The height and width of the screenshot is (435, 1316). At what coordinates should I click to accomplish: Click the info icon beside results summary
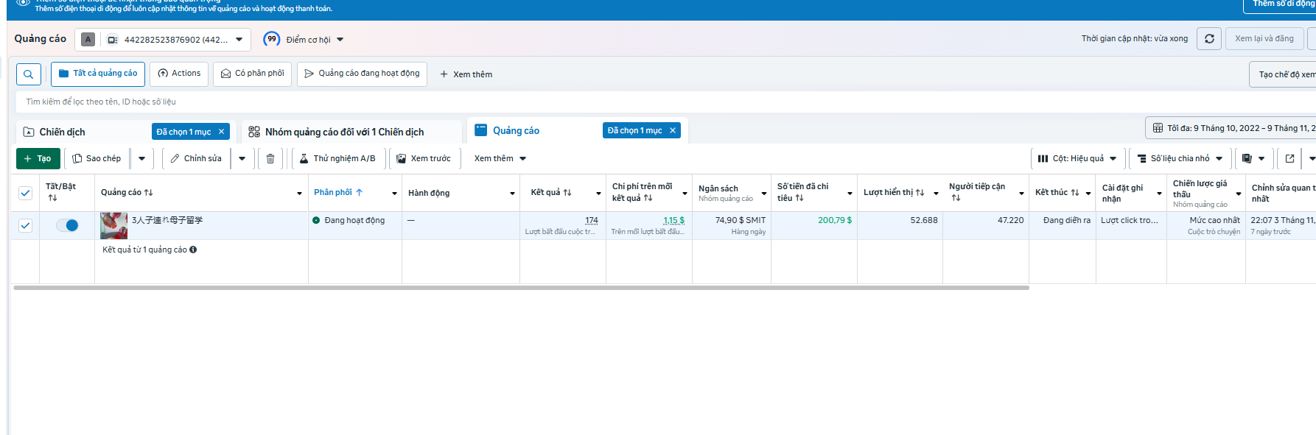[x=193, y=250]
